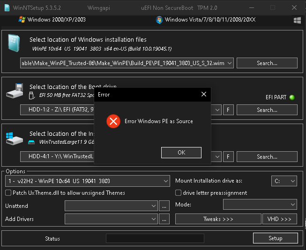Expand the Mount Installation drive letter dropdown
The width and height of the screenshot is (306, 250).
[x=284, y=181]
